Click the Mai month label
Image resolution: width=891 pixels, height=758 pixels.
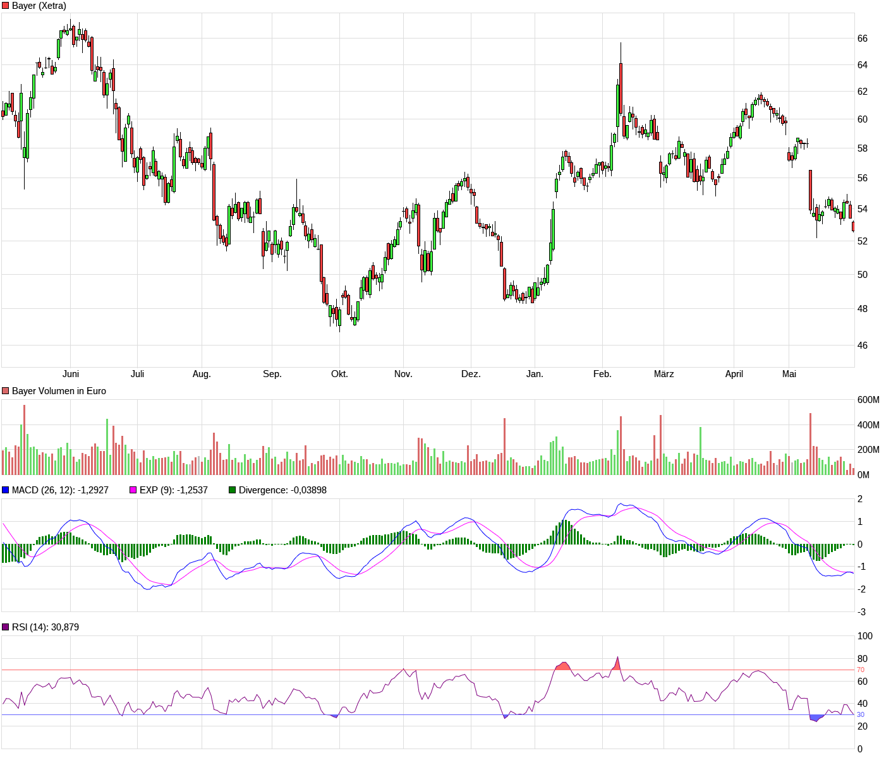tap(789, 374)
